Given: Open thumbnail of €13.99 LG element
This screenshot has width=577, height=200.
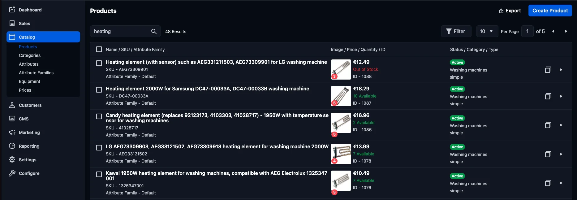Looking at the screenshot, I should (341, 154).
